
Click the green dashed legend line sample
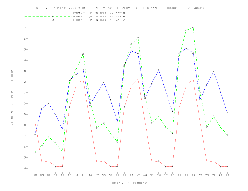pyautogui.click(x=49, y=17)
